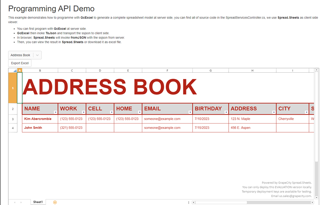The width and height of the screenshot is (320, 205).
Task: Select the 456 E. Aspen address cell
Action: [x=252, y=128]
